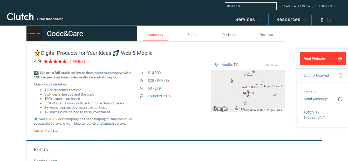Click the pencil icon beside Leave a Review

(313, 6)
